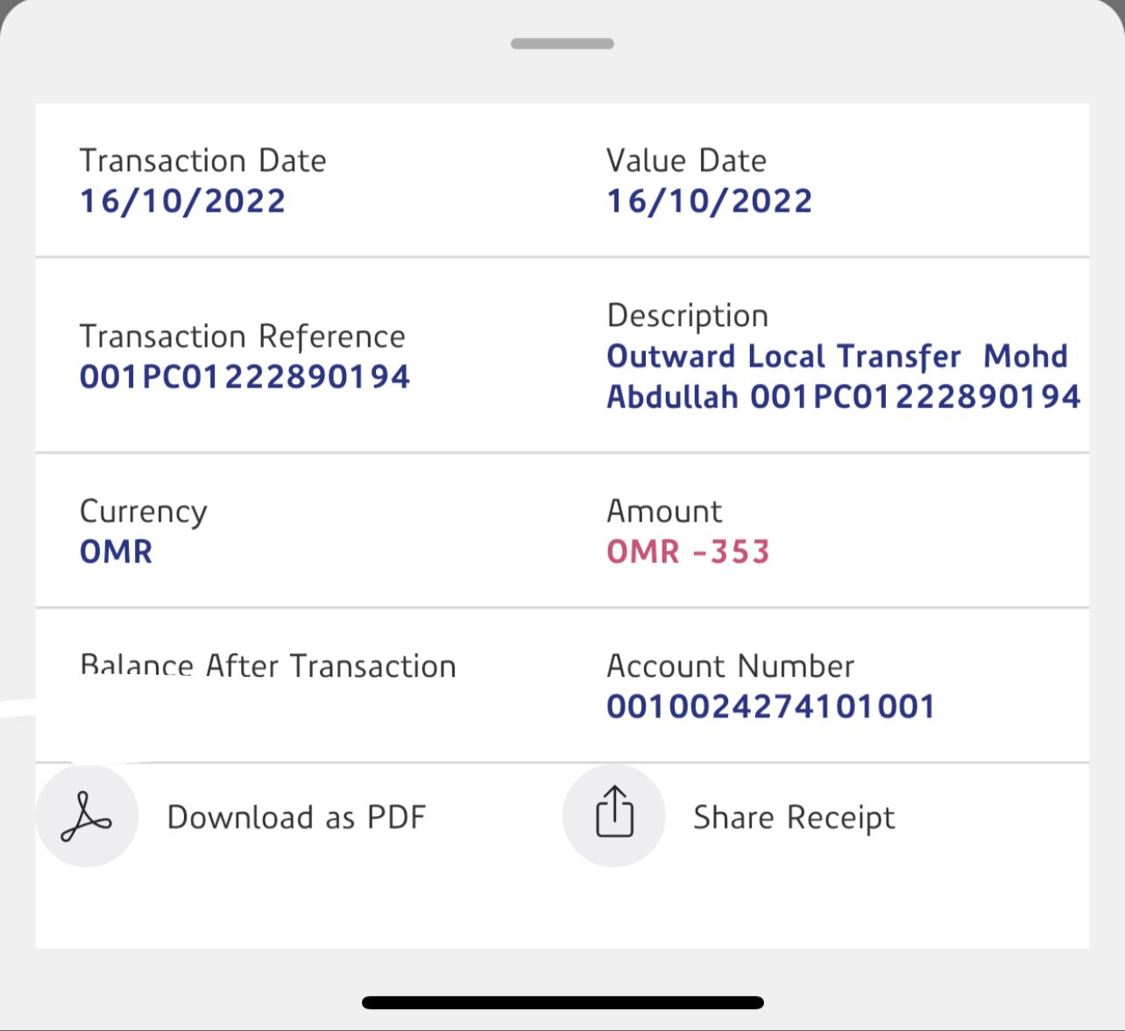This screenshot has height=1031, width=1125.
Task: Click the "Transaction Date" label
Action: click(202, 160)
